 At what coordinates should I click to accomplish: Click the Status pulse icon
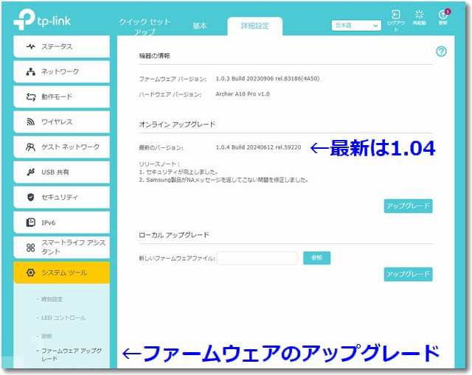30,46
